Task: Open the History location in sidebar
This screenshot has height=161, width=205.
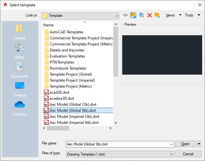Action: (x=20, y=51)
